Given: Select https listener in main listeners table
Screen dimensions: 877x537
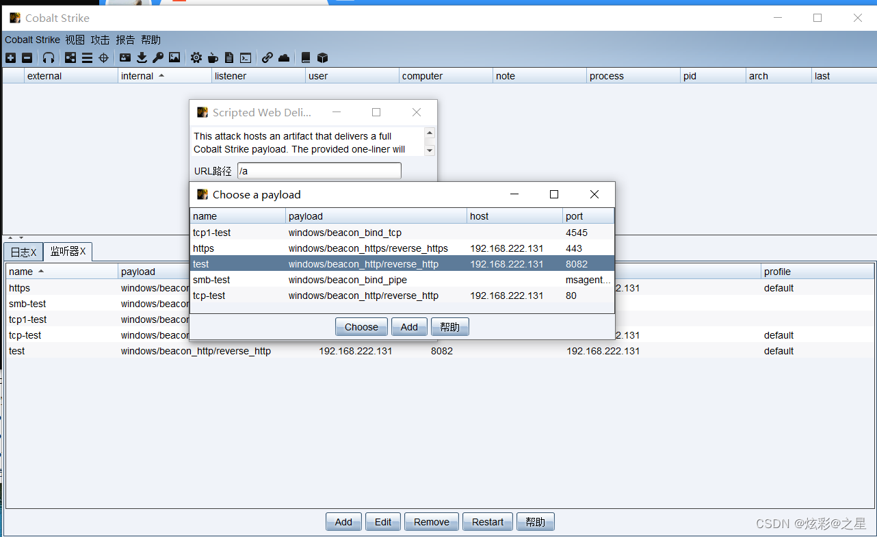Looking at the screenshot, I should click(20, 288).
